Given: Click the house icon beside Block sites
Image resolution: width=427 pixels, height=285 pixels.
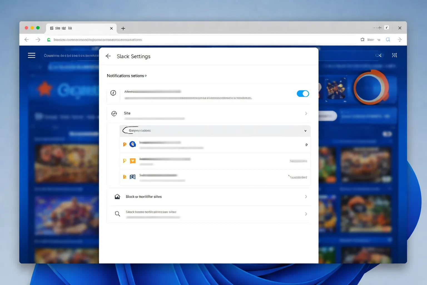Looking at the screenshot, I should pos(117,196).
